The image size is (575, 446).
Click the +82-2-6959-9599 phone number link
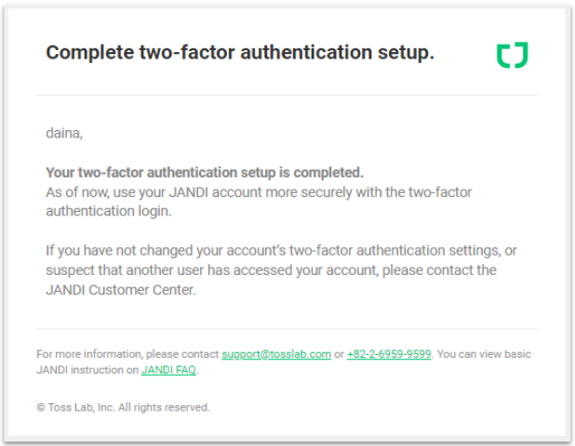[389, 354]
